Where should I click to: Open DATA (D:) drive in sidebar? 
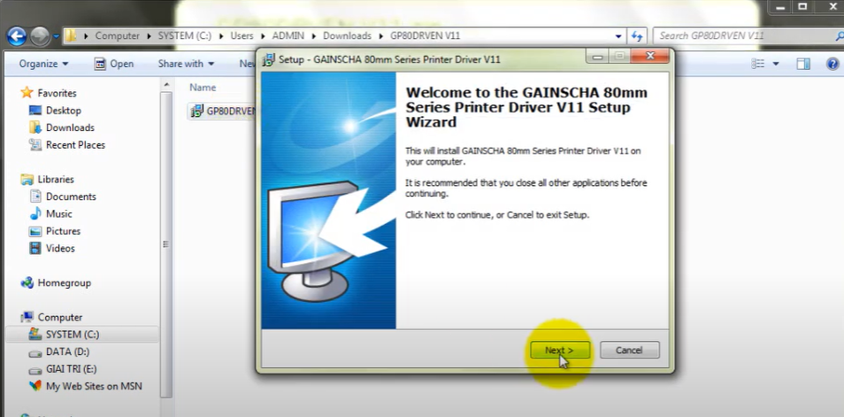click(68, 351)
